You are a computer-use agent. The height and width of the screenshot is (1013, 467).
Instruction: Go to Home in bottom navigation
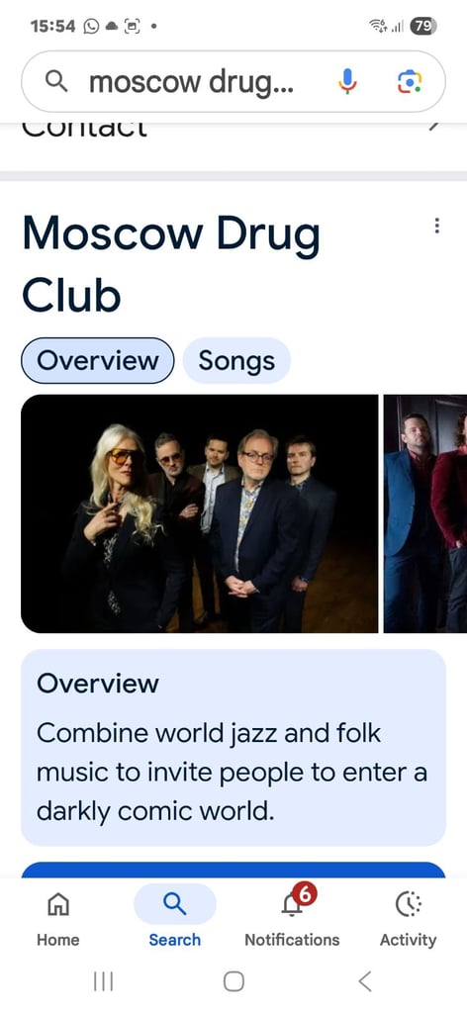(x=58, y=919)
